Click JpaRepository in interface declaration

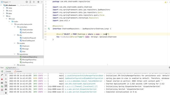[x=88, y=29]
